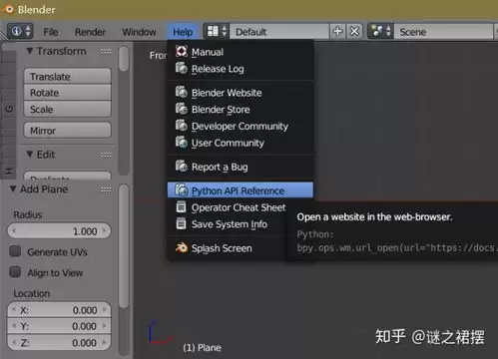Click the Radius value field
Viewport: 498px width, 359px height.
(59, 230)
